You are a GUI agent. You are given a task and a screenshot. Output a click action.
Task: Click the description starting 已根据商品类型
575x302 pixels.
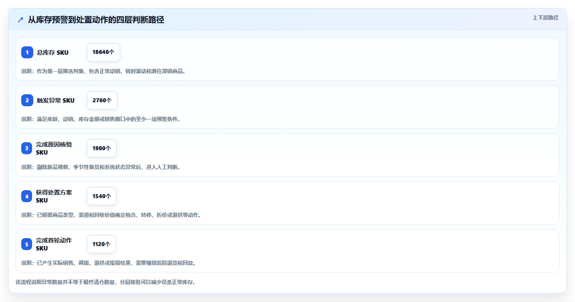click(111, 215)
